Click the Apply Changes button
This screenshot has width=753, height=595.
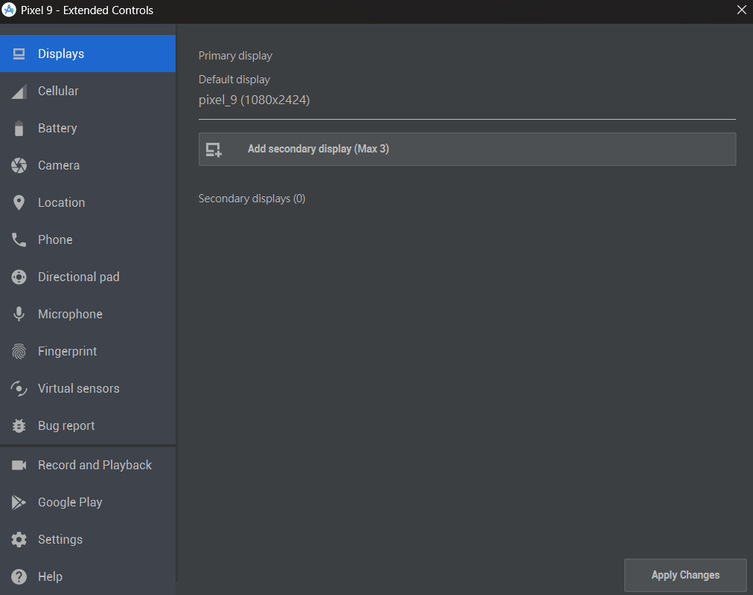click(685, 575)
